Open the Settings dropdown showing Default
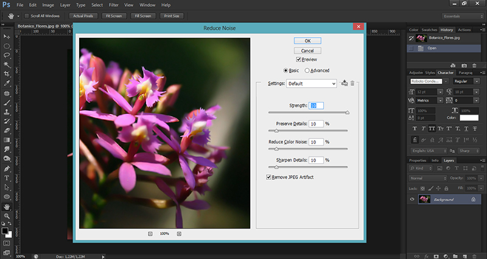The image size is (487, 259). (311, 83)
